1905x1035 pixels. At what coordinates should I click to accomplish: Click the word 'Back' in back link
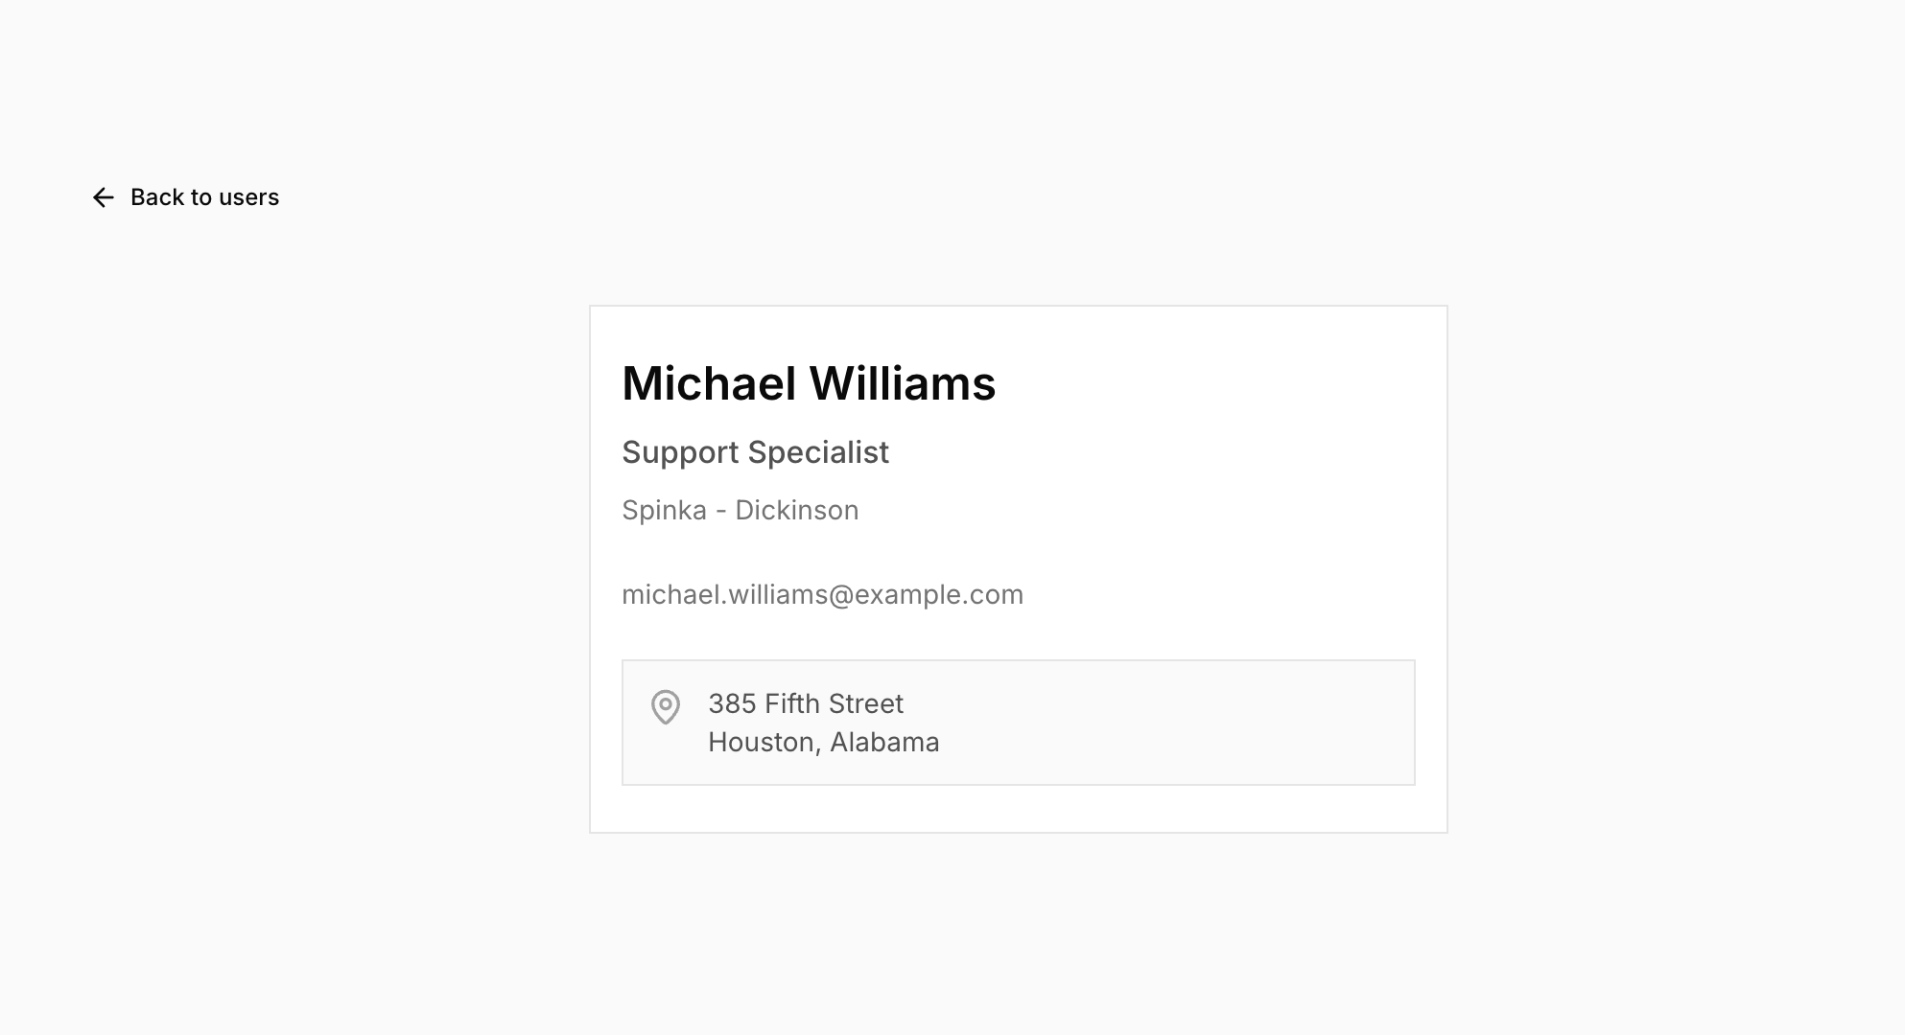point(157,197)
